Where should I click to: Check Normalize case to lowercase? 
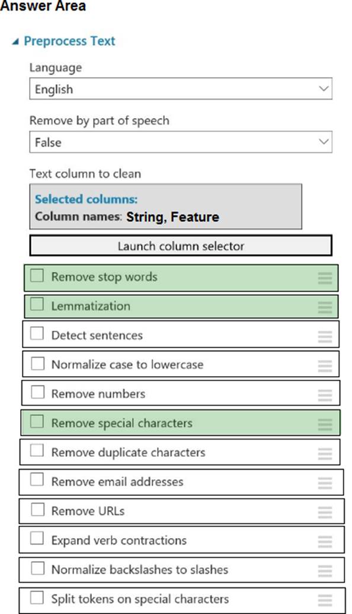click(37, 363)
